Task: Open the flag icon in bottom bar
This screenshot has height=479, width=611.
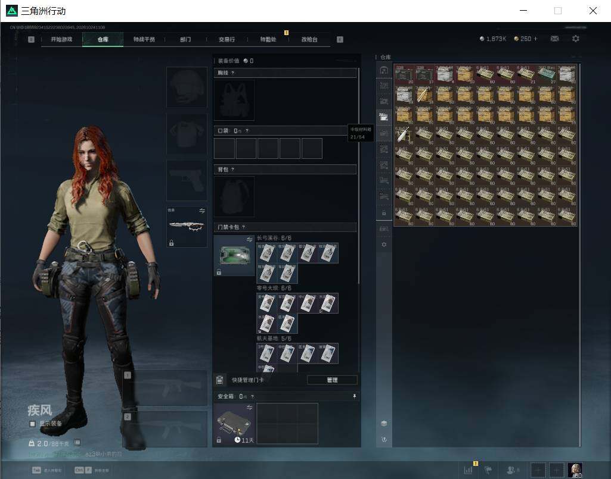Action: tap(488, 469)
